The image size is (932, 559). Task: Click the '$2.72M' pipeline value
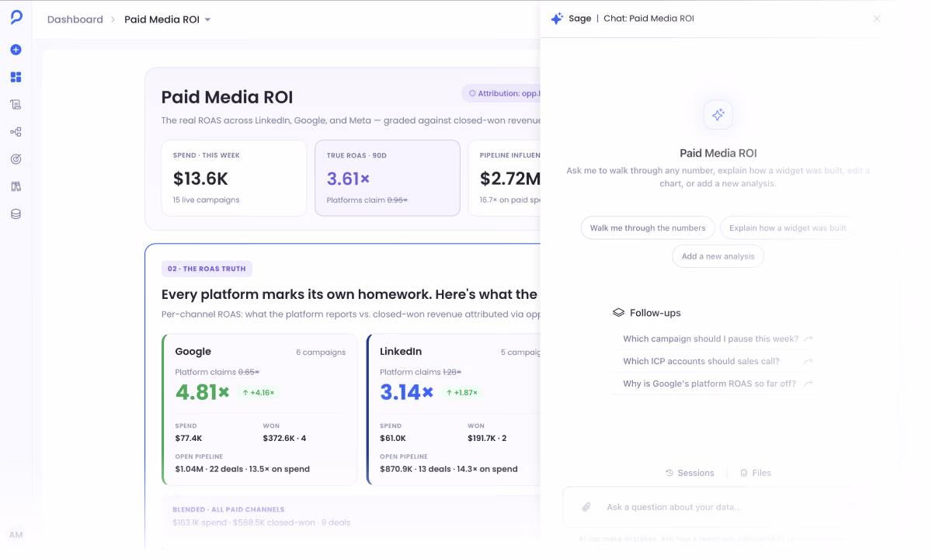click(510, 179)
